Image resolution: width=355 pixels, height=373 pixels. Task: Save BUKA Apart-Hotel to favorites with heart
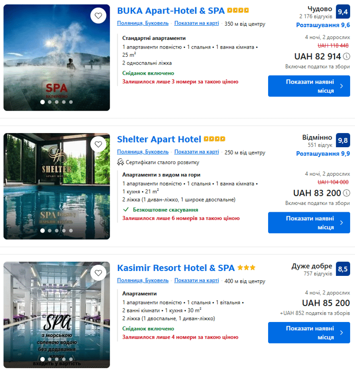coord(99,16)
